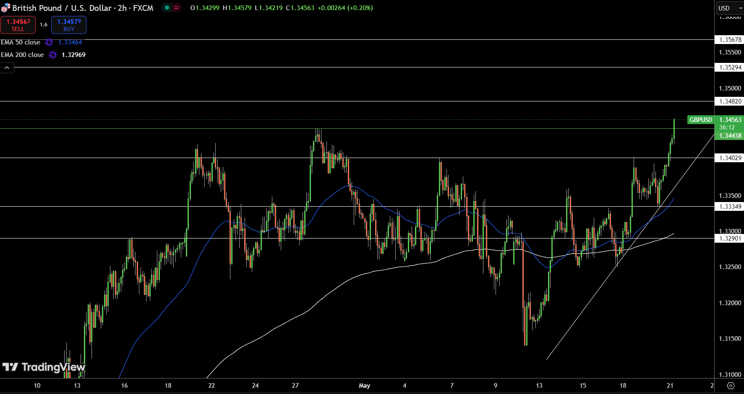
Task: Click the EMA 50 refresh icon
Action: (x=49, y=42)
